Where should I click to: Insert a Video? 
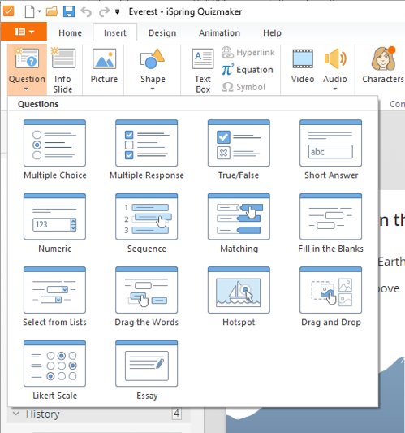point(303,67)
